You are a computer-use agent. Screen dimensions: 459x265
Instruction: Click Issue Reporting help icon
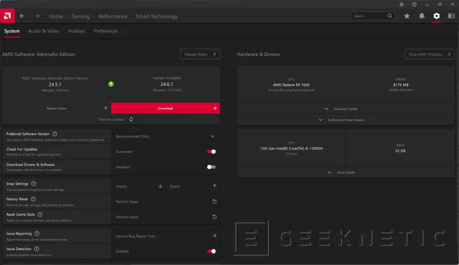point(37,233)
